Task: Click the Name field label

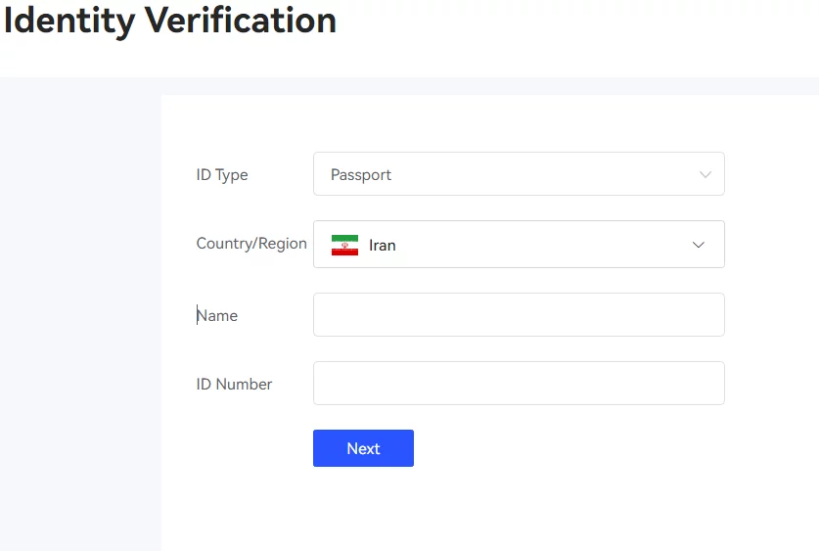Action: (x=217, y=316)
